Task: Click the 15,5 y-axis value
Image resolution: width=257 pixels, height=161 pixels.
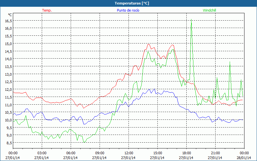Action: [x=9, y=36]
